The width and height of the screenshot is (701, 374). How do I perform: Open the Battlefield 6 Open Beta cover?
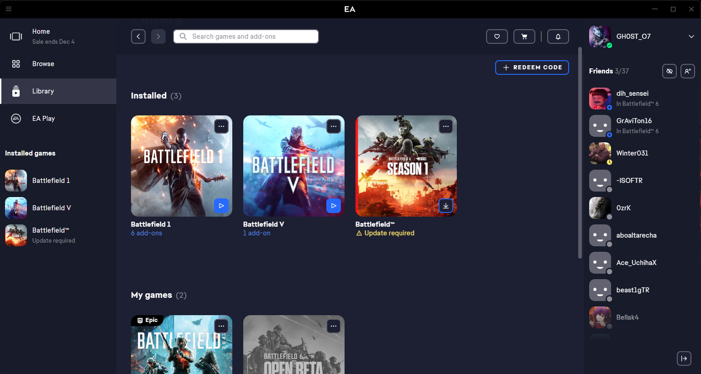click(x=294, y=344)
